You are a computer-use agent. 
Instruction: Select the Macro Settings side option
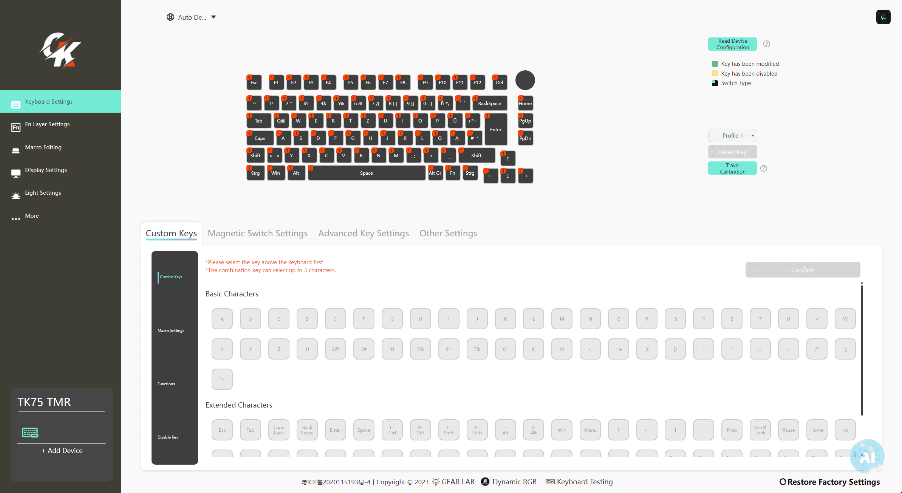tap(171, 330)
